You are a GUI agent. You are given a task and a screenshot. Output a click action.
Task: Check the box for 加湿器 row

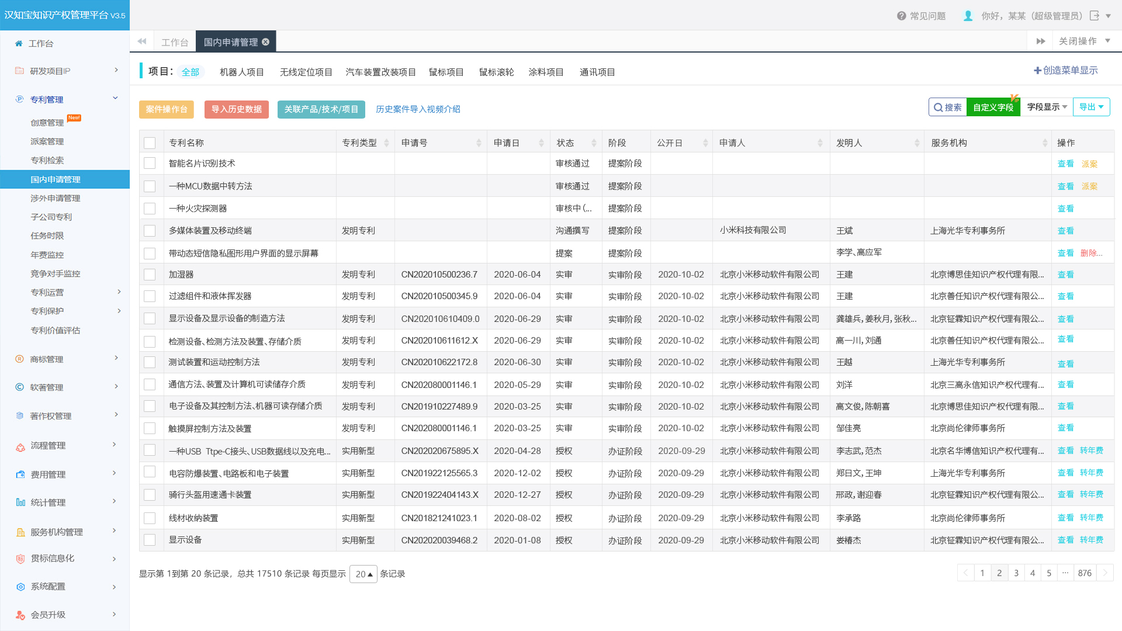click(150, 275)
